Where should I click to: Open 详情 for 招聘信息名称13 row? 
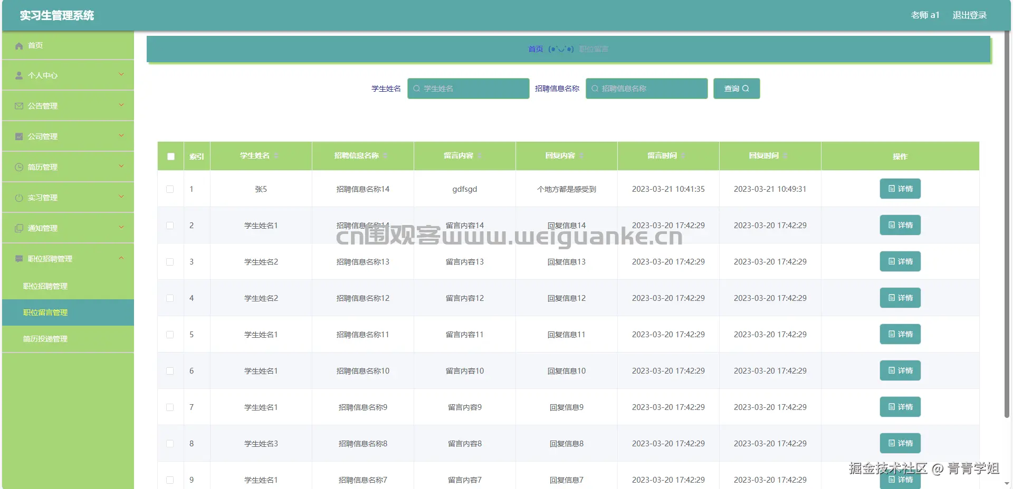tap(900, 261)
